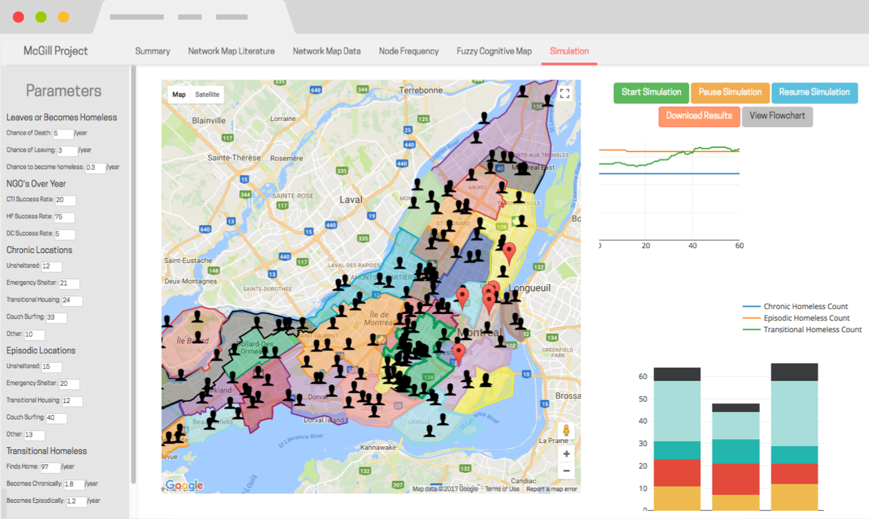Image resolution: width=869 pixels, height=519 pixels.
Task: Click the Parameters panel vertical scrollbar
Action: pyautogui.click(x=133, y=274)
